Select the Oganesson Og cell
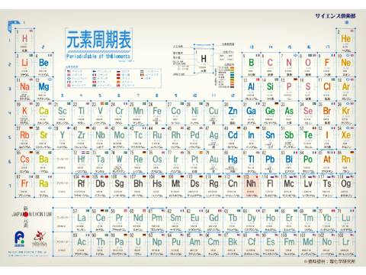Image resolution: width=366 pixels, height=275 pixels. coord(345,186)
